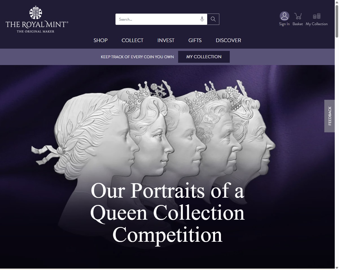
Task: Click the magnifying glass search button
Action: pos(213,19)
